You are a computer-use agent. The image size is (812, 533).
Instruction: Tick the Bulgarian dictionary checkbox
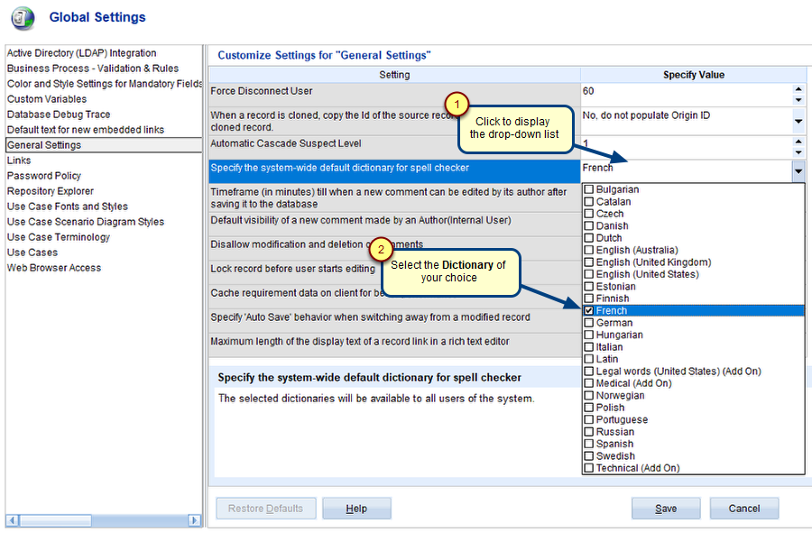pyautogui.click(x=589, y=189)
